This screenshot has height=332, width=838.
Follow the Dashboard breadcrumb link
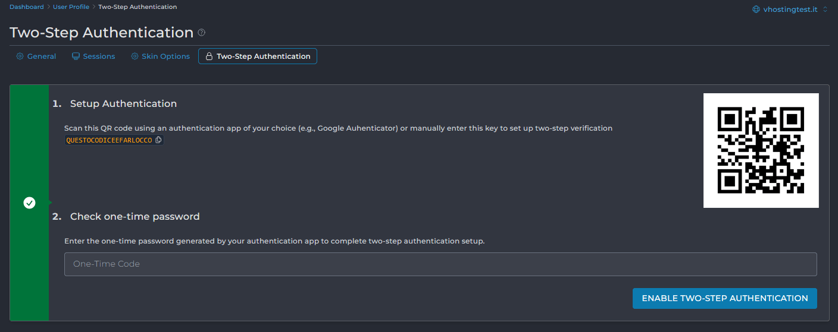coord(26,7)
